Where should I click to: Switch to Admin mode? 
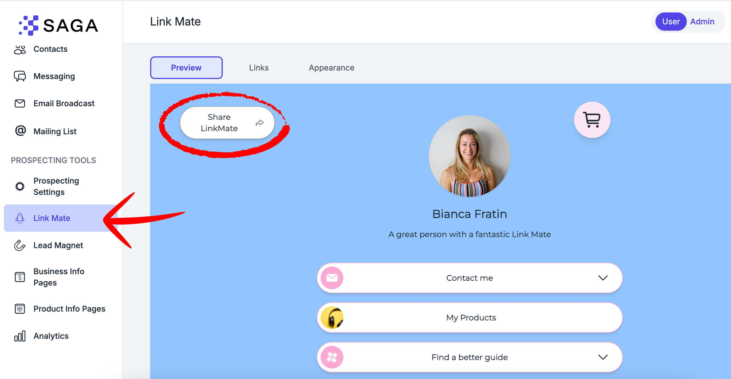pyautogui.click(x=702, y=22)
